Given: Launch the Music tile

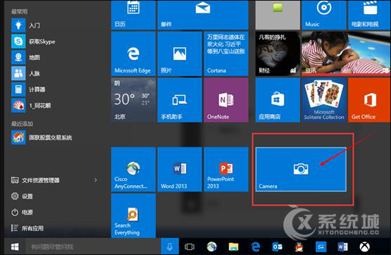Looking at the screenshot, I should (x=324, y=15).
